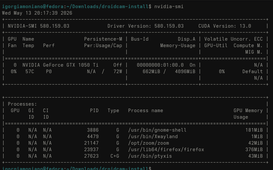The height and width of the screenshot is (170, 273).
Task: Click PID '23937'
Action: click(91, 150)
